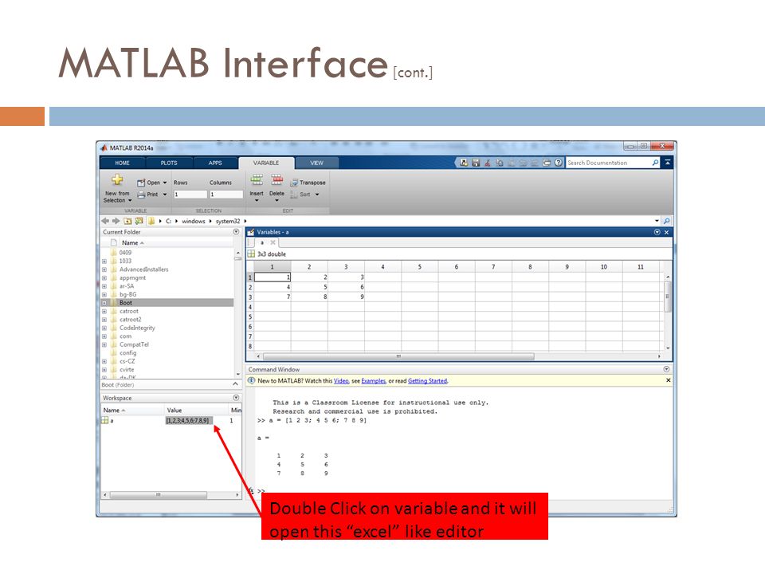This screenshot has height=574, width=765.
Task: Close variable tab a
Action: [x=273, y=242]
